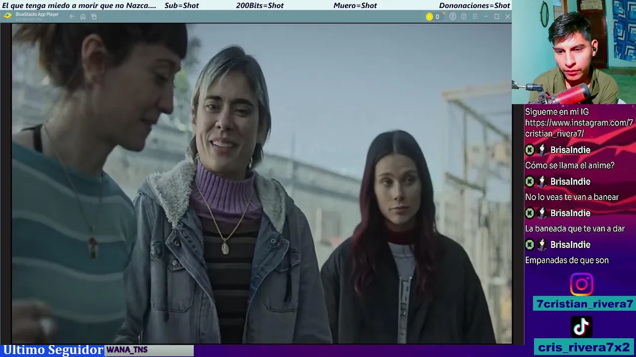This screenshot has height=357, width=636.
Task: Click the 'Sub=Shot' banner text
Action: point(182,5)
